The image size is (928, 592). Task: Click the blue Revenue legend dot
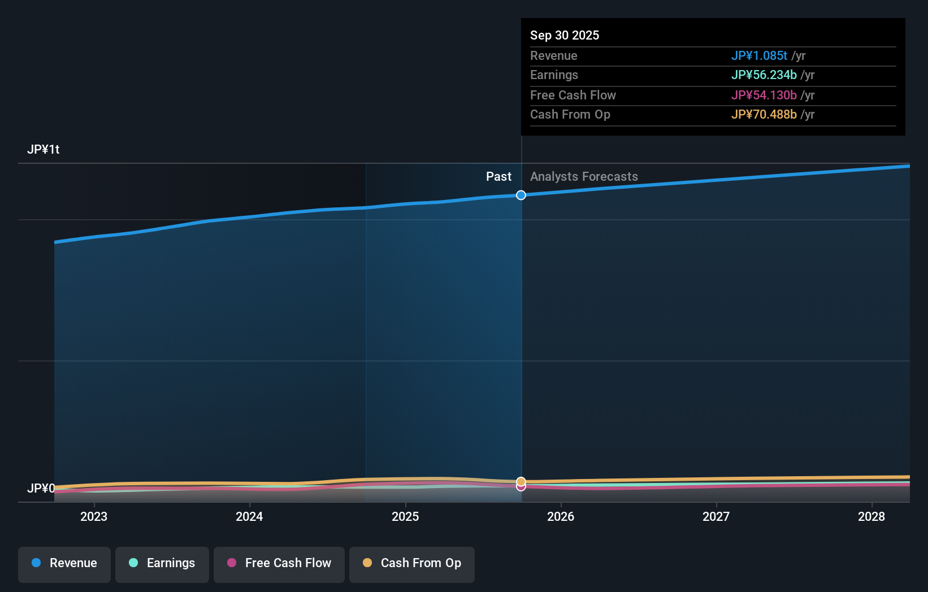click(x=36, y=563)
